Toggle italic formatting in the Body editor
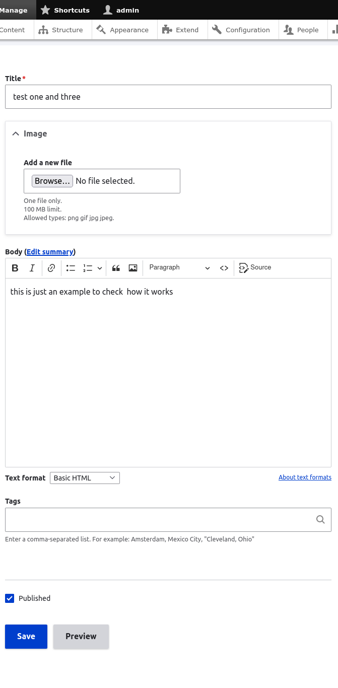The width and height of the screenshot is (338, 688). (32, 268)
